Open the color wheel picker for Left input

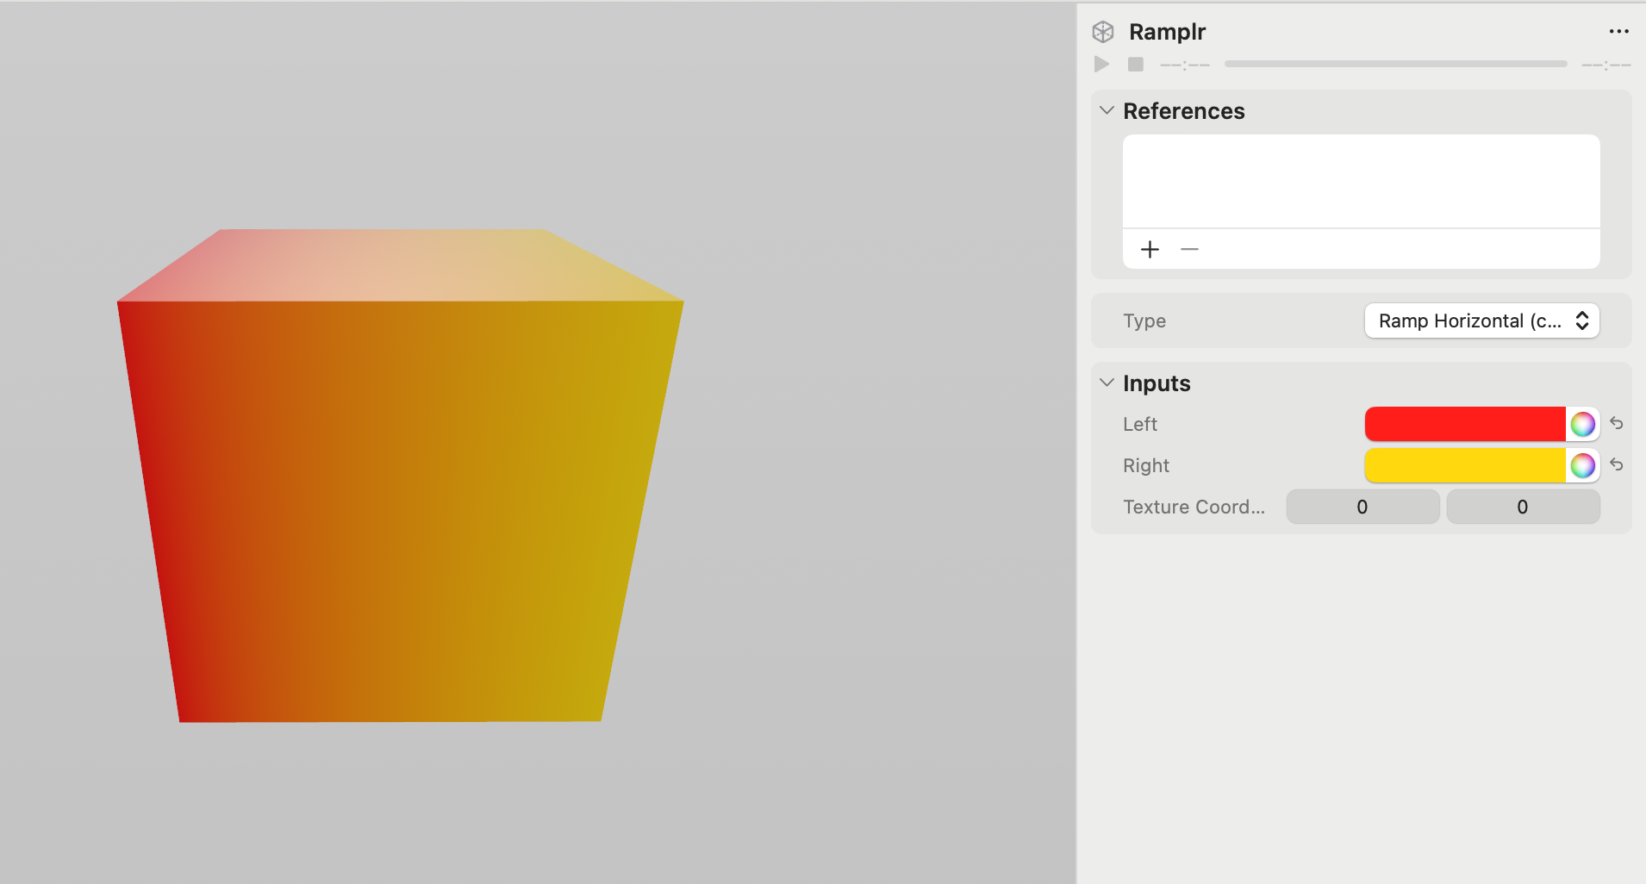pyautogui.click(x=1582, y=424)
